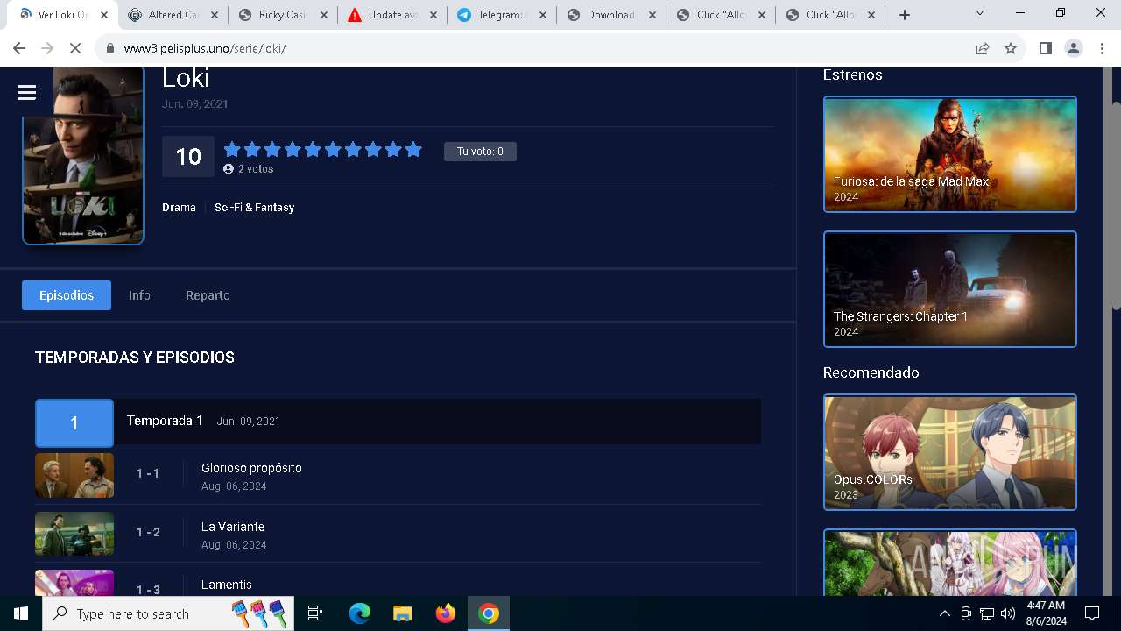This screenshot has width=1121, height=631.
Task: Select the tenth rating star
Action: tap(413, 150)
